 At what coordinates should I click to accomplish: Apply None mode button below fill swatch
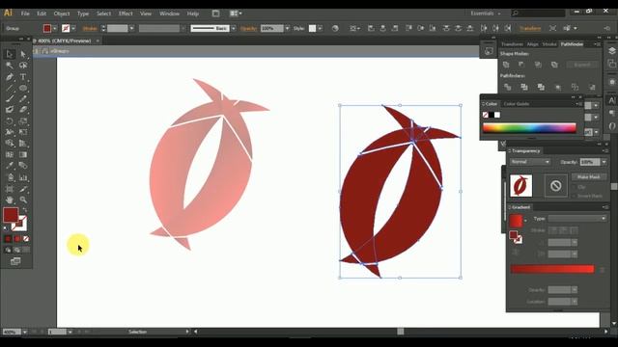pos(26,239)
